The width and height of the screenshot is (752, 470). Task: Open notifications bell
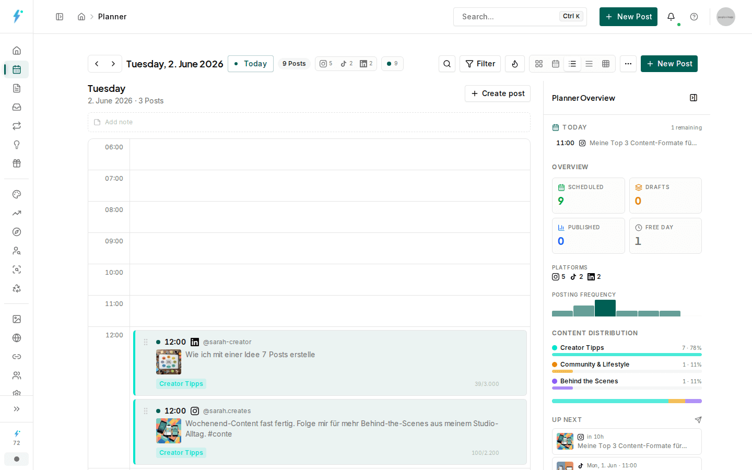coord(671,17)
